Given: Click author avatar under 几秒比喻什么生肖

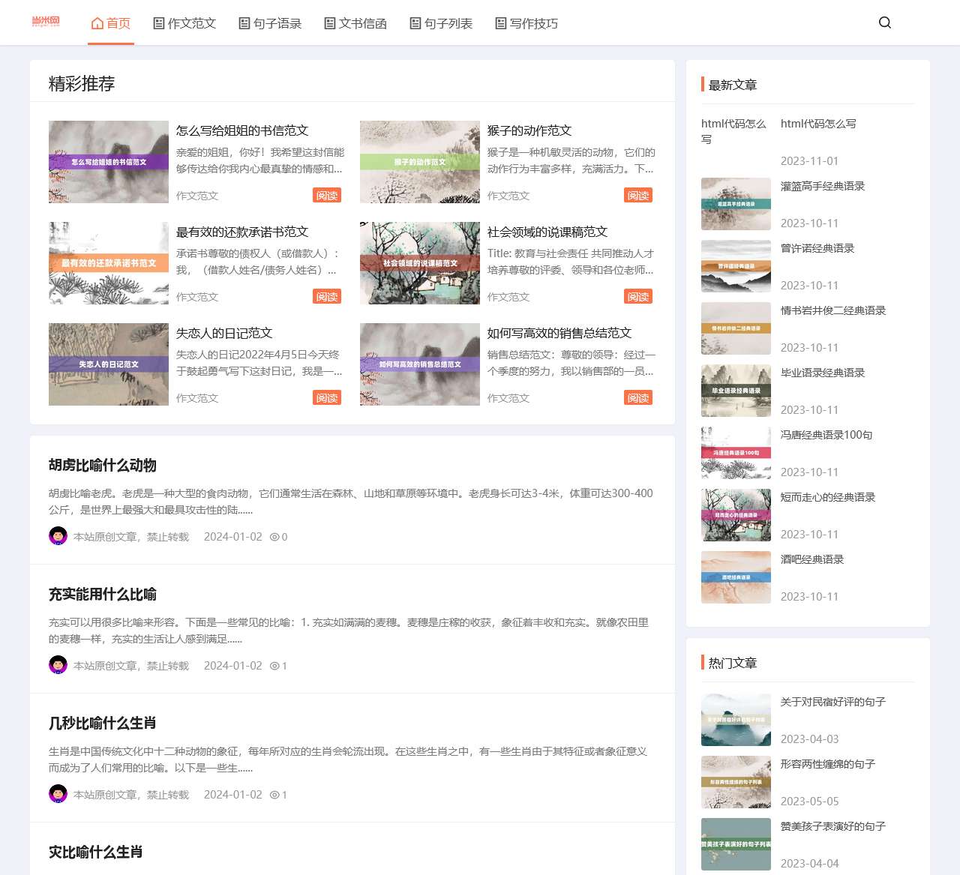Looking at the screenshot, I should [58, 794].
